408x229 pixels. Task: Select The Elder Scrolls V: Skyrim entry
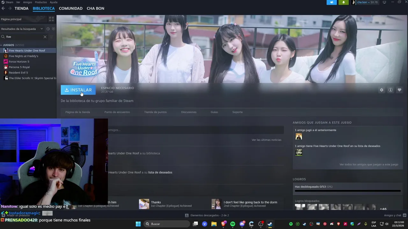tap(28, 78)
